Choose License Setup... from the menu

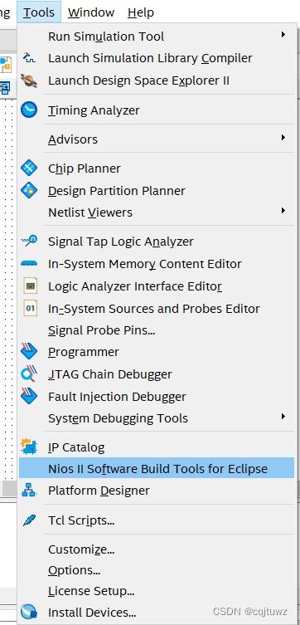tap(91, 591)
